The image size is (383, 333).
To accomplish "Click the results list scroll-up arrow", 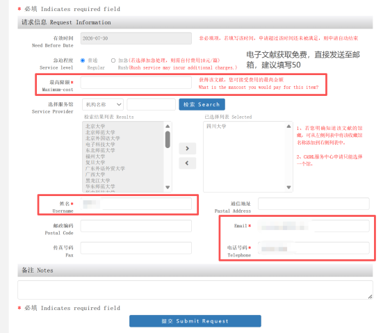I will pyautogui.click(x=168, y=127).
